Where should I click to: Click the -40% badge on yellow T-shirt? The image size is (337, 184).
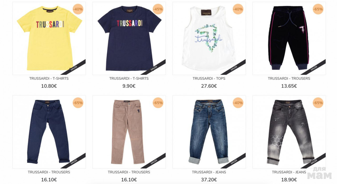pyautogui.click(x=78, y=9)
